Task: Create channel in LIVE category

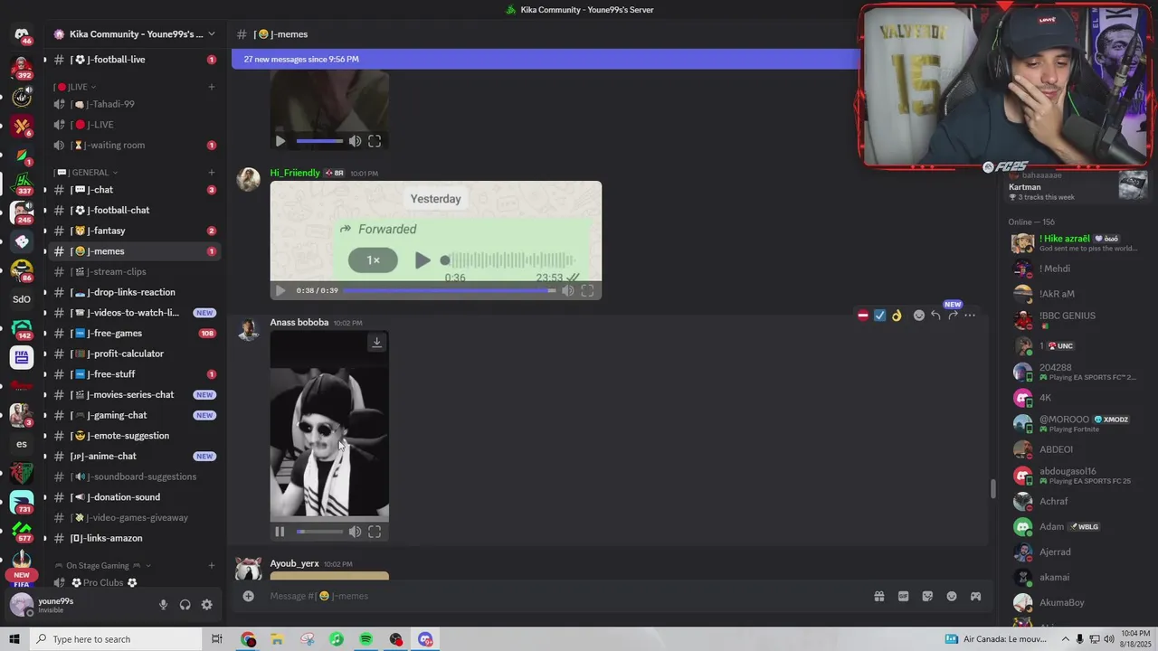Action: pyautogui.click(x=212, y=87)
